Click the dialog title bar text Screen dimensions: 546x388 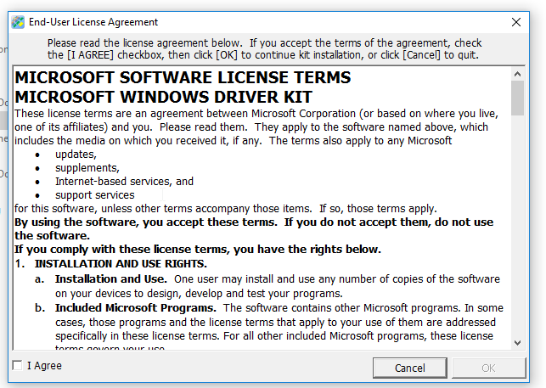tap(93, 22)
